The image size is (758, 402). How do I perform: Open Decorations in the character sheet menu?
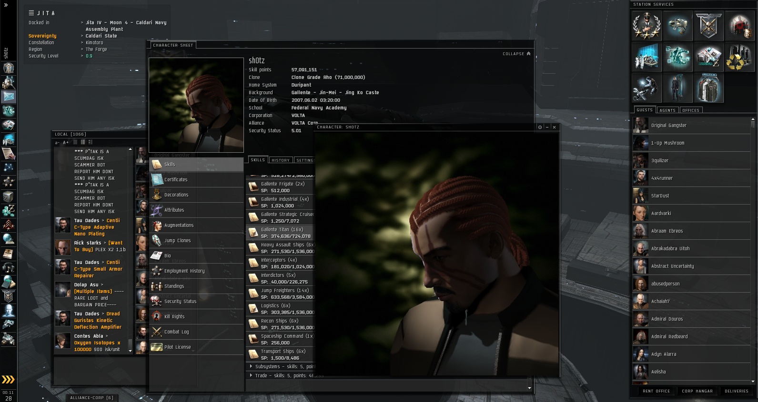coord(196,195)
